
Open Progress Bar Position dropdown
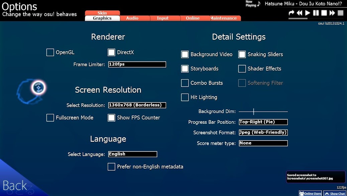263,122
